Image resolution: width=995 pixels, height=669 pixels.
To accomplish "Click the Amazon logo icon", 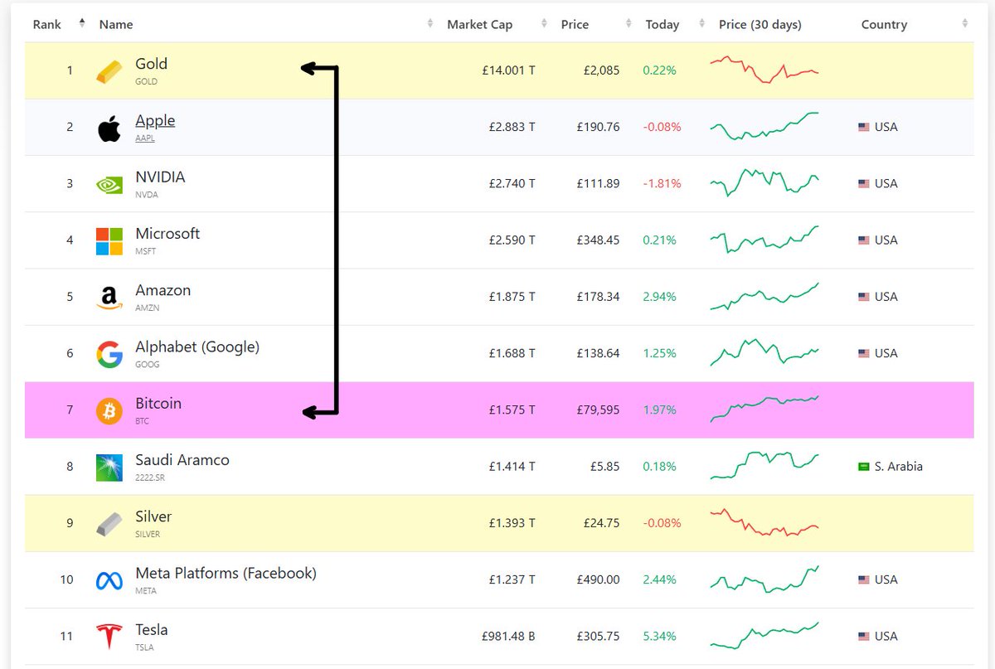I will (x=109, y=298).
